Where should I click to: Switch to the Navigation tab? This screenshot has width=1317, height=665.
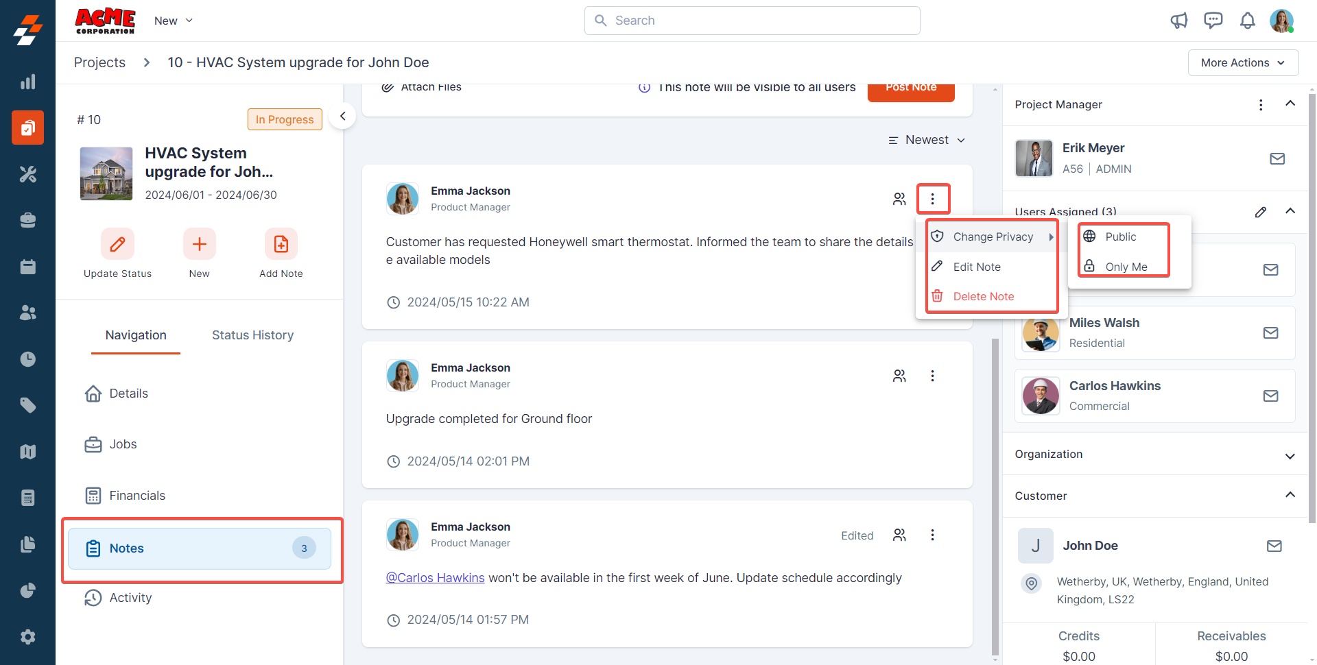[x=136, y=335]
